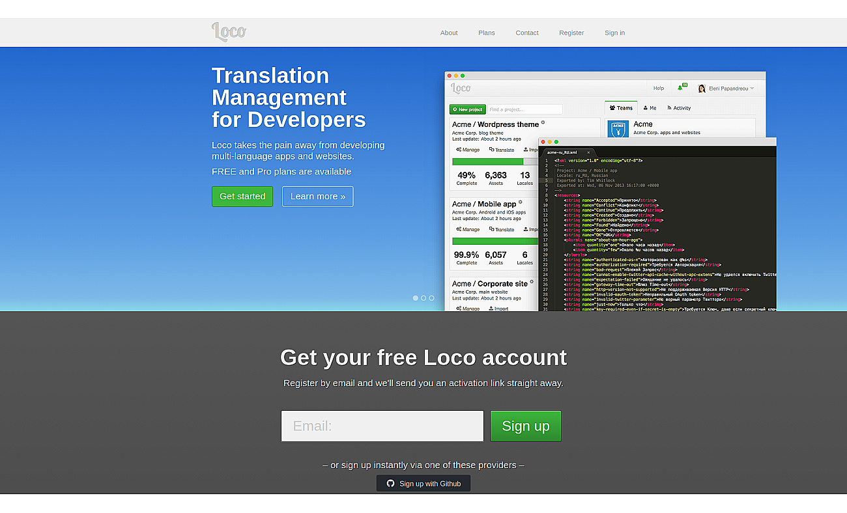Select the third carousel slide dot

pos(431,298)
